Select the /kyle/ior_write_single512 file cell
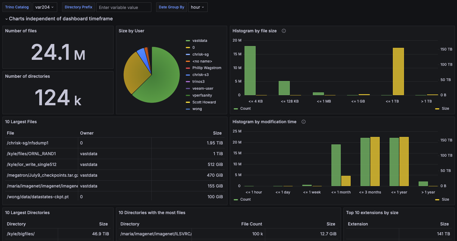Screen dimensions: 457x241 (x=42, y=164)
